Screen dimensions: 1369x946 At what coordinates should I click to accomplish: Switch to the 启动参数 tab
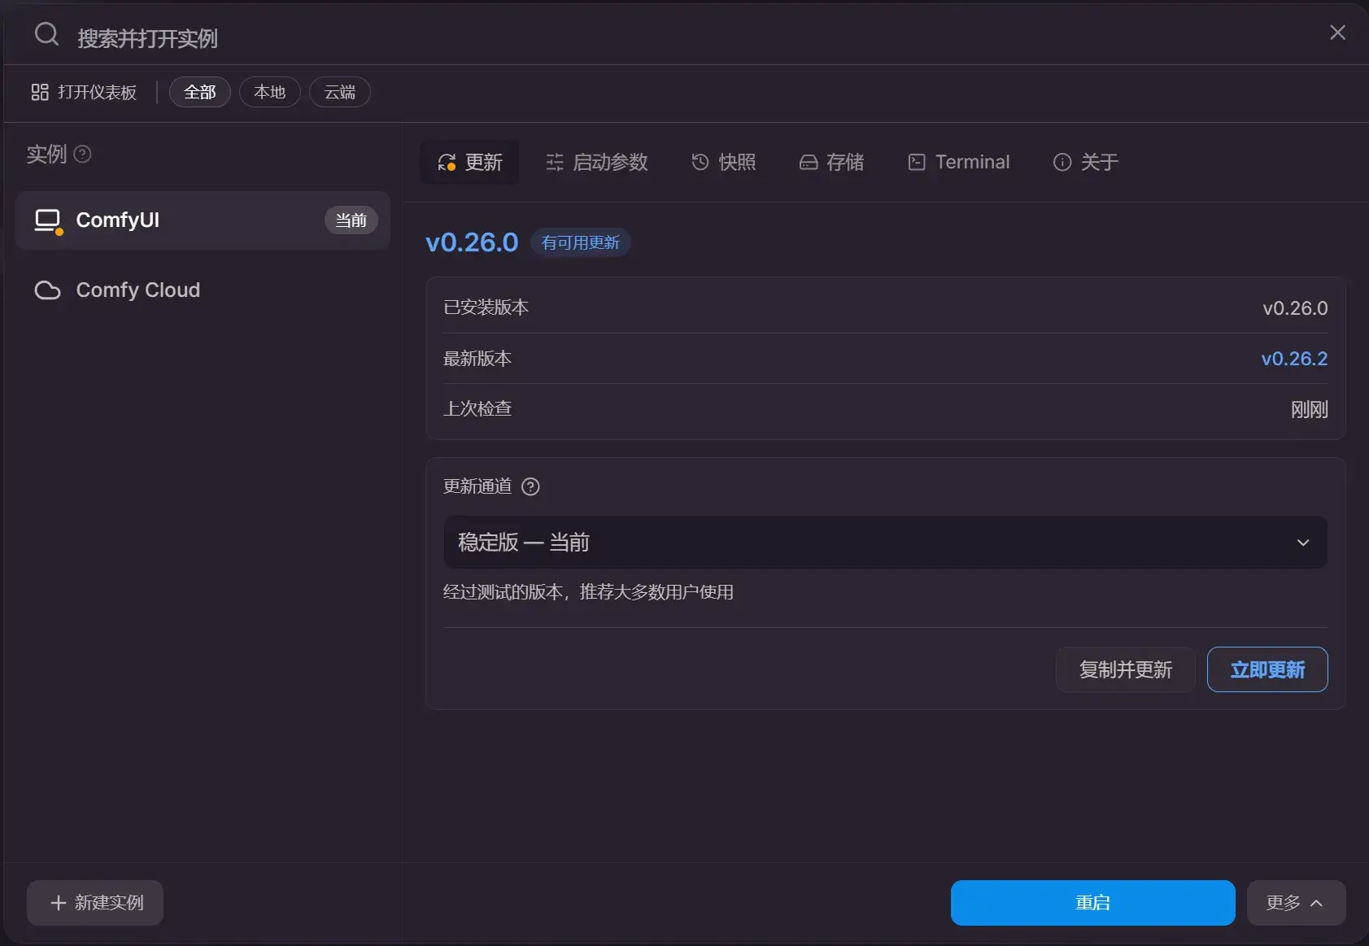[x=596, y=162]
